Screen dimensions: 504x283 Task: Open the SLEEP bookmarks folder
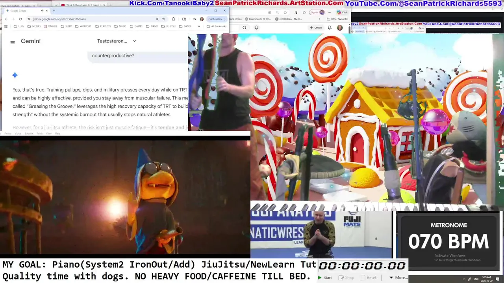point(66,26)
